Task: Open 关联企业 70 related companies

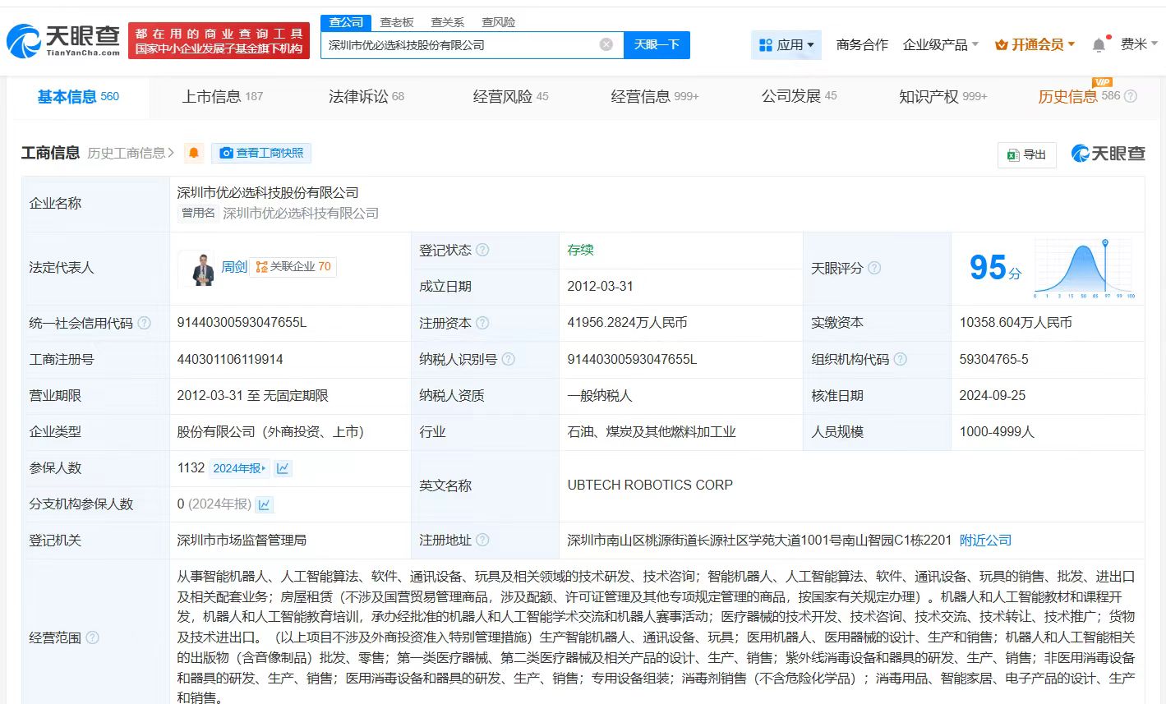Action: click(293, 267)
